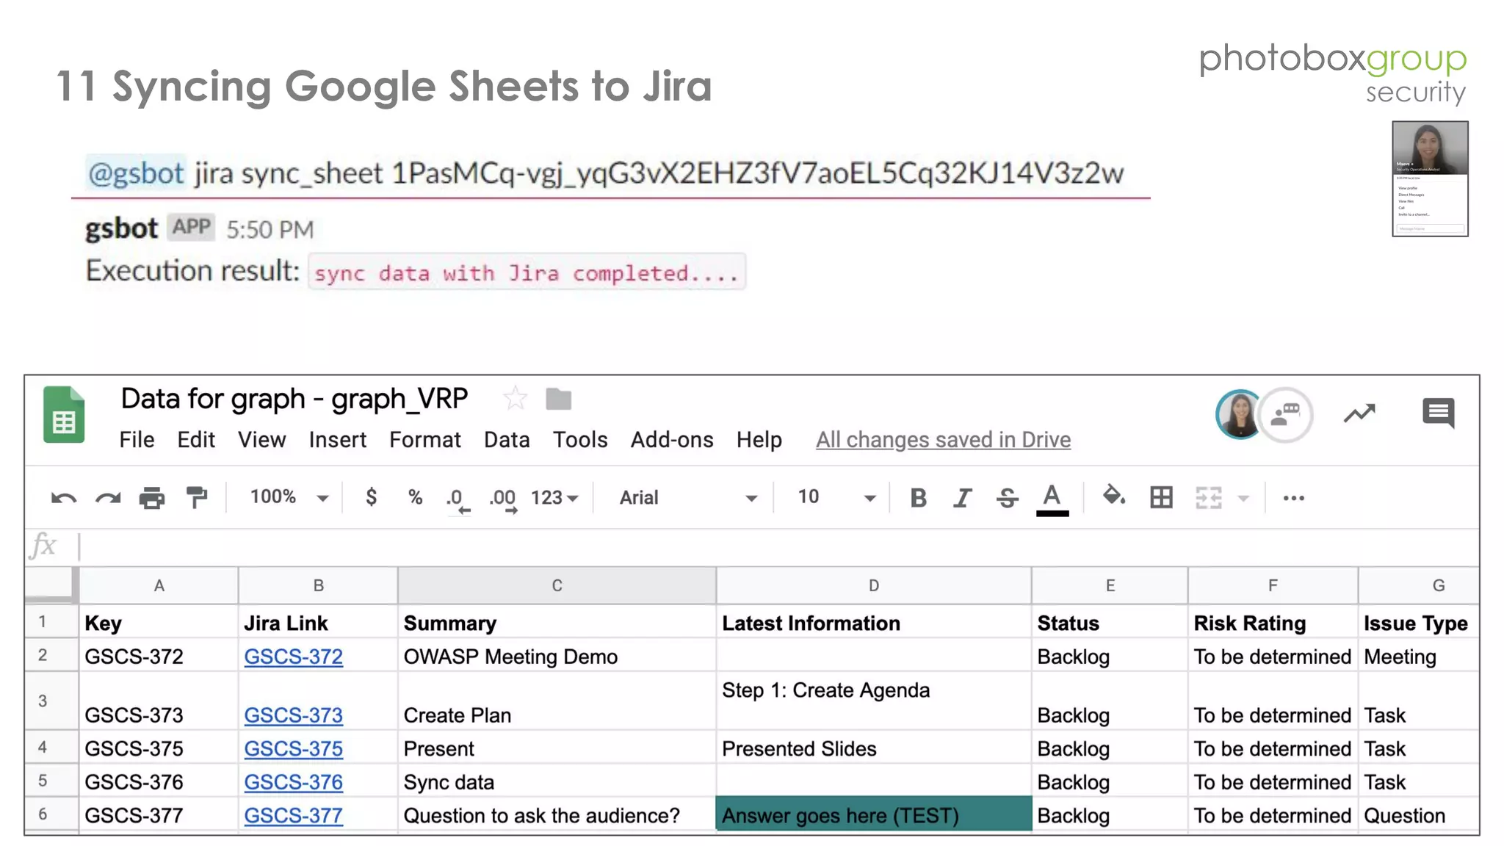
Task: Open the Google Sheets home icon
Action: click(64, 415)
